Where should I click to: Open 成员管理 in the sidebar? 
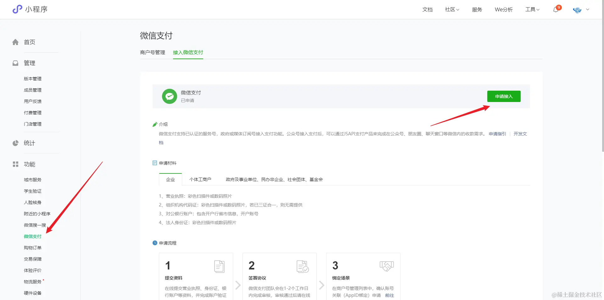pos(33,90)
